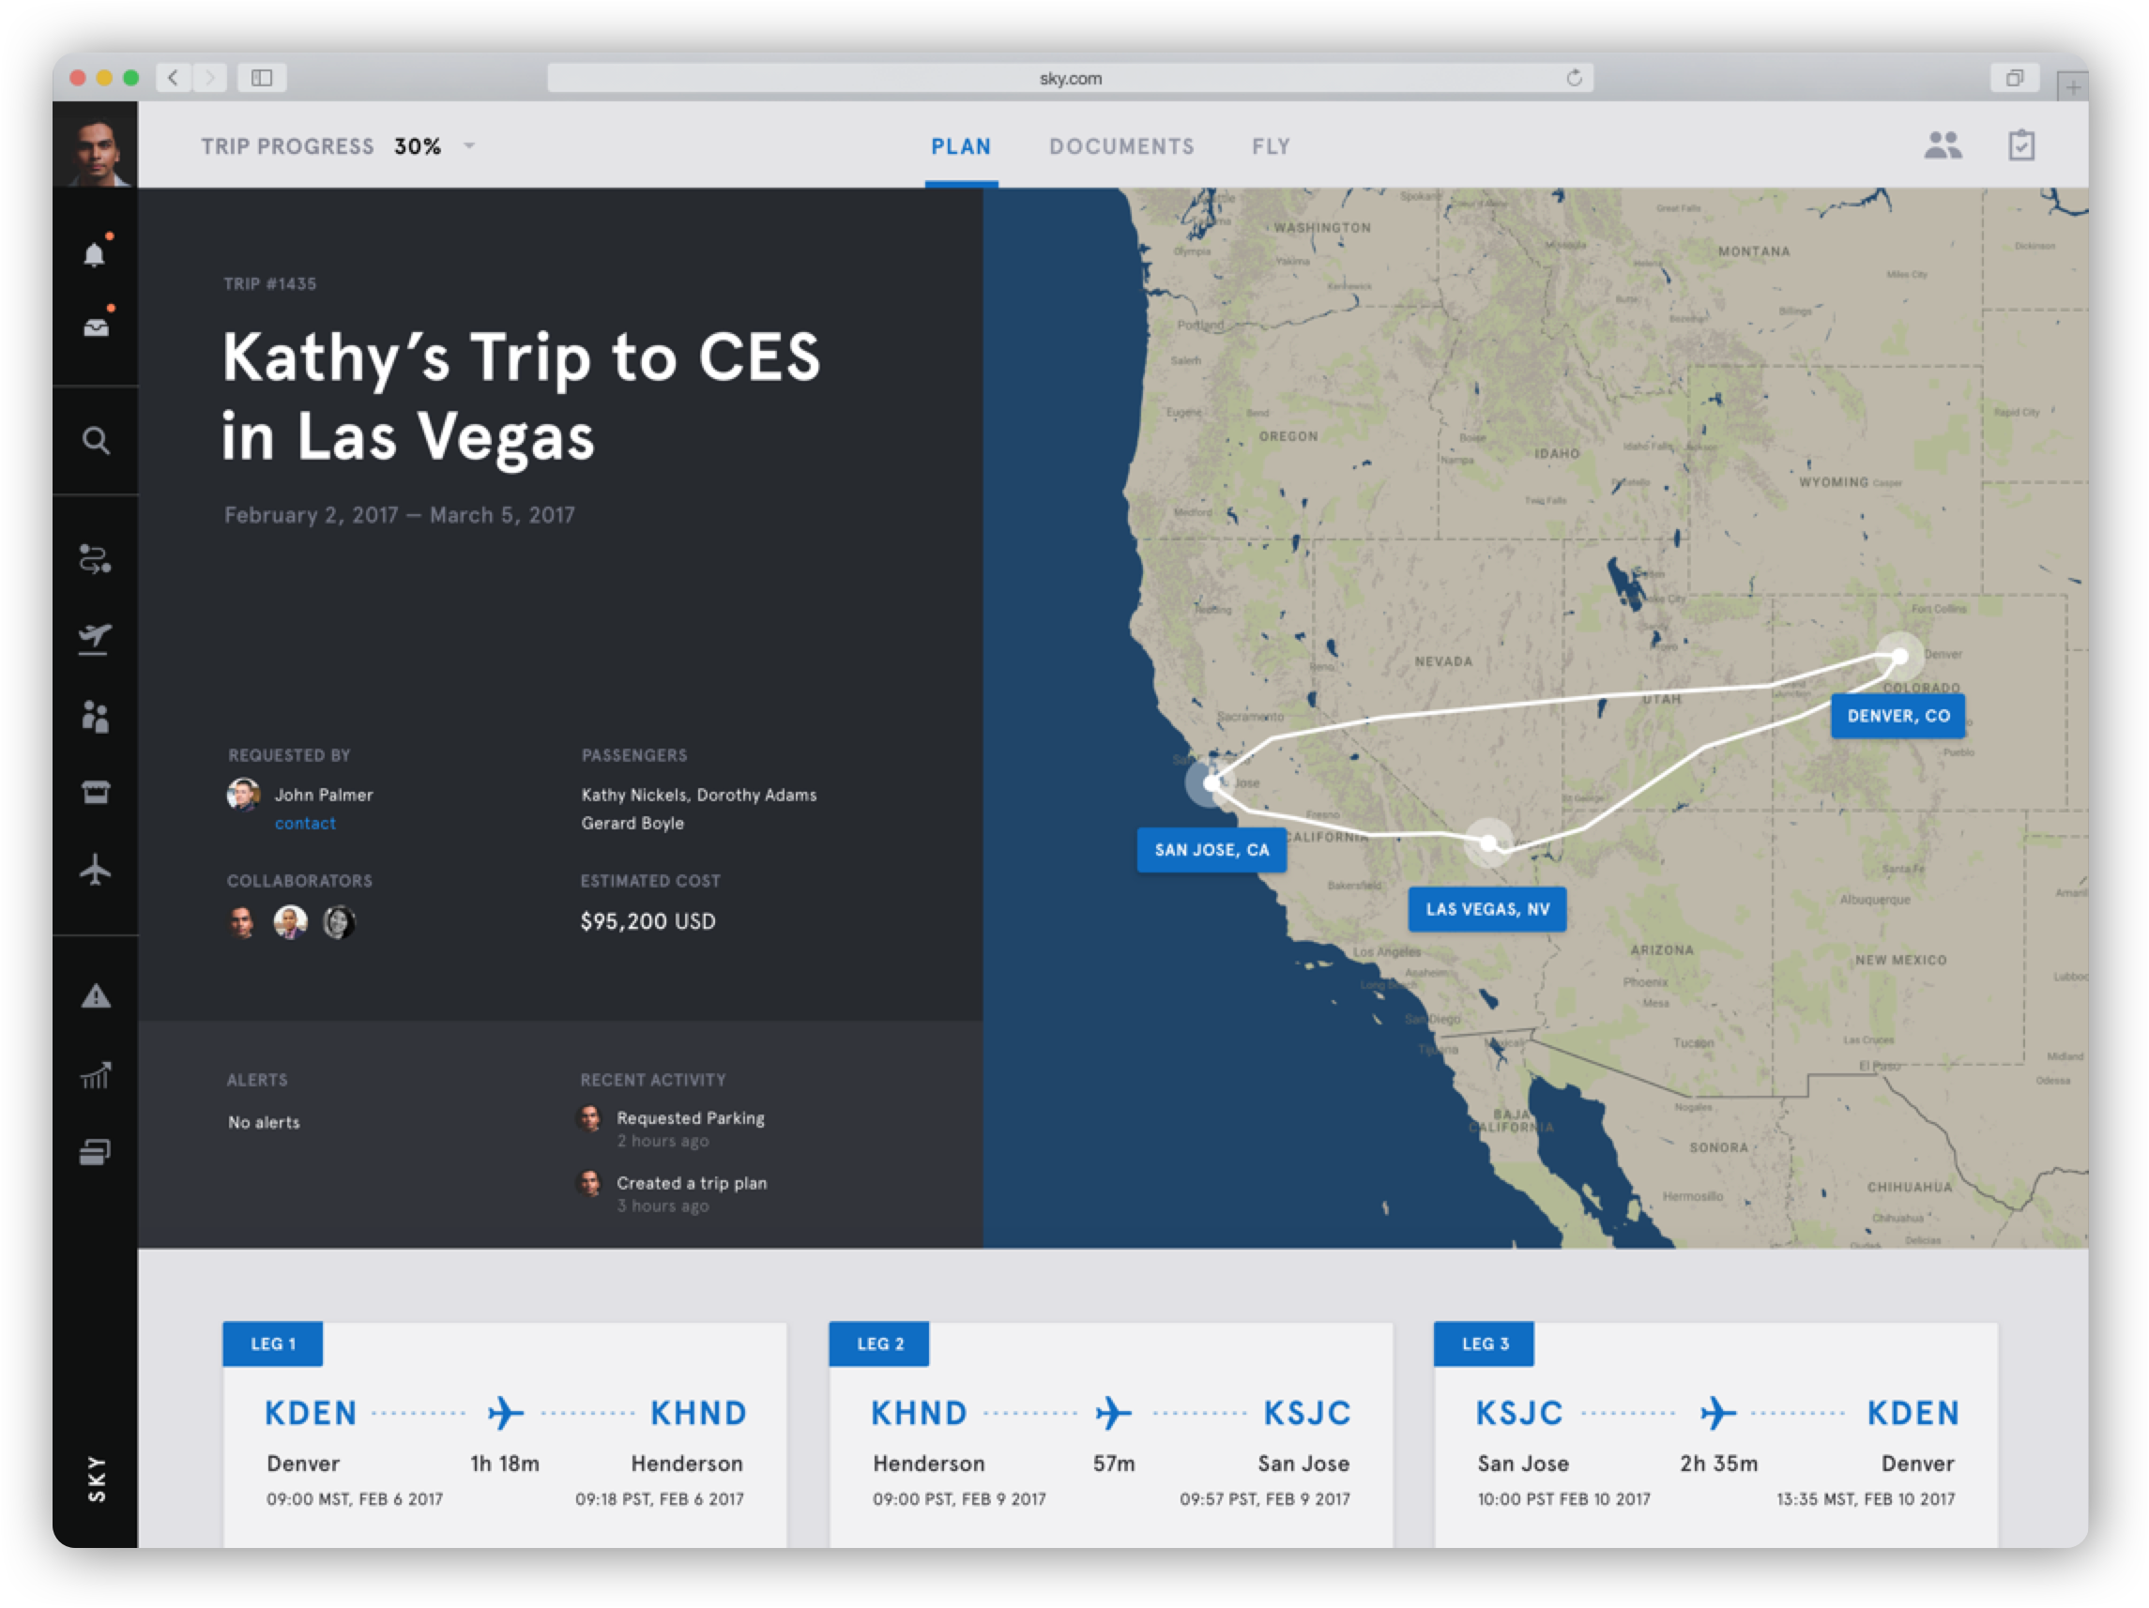Screen dimensions: 2149x1608
Task: Click the first collaborator avatar
Action: click(x=242, y=921)
